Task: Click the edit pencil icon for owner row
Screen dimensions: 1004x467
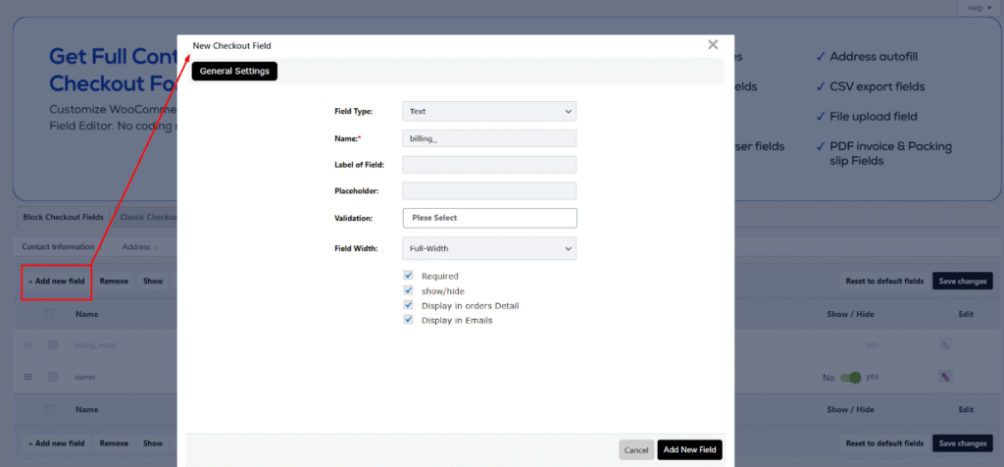Action: click(945, 377)
